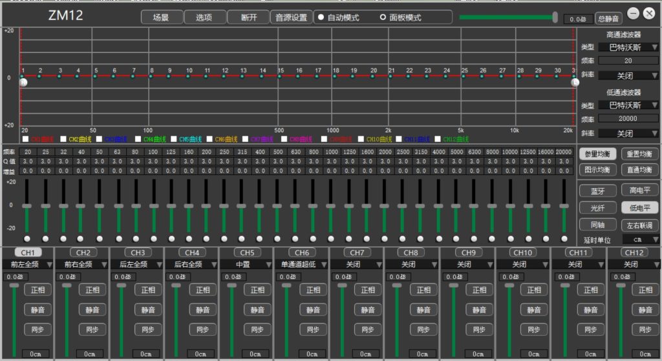The image size is (662, 361).
Task: Select 参量均衡 equalizer mode
Action: [x=598, y=154]
